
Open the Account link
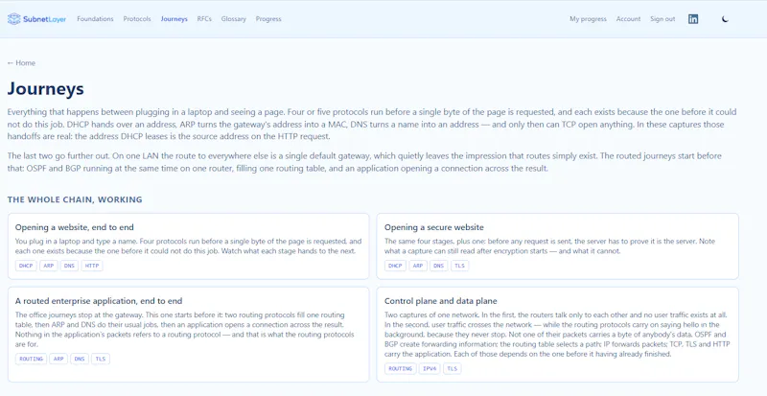click(628, 19)
